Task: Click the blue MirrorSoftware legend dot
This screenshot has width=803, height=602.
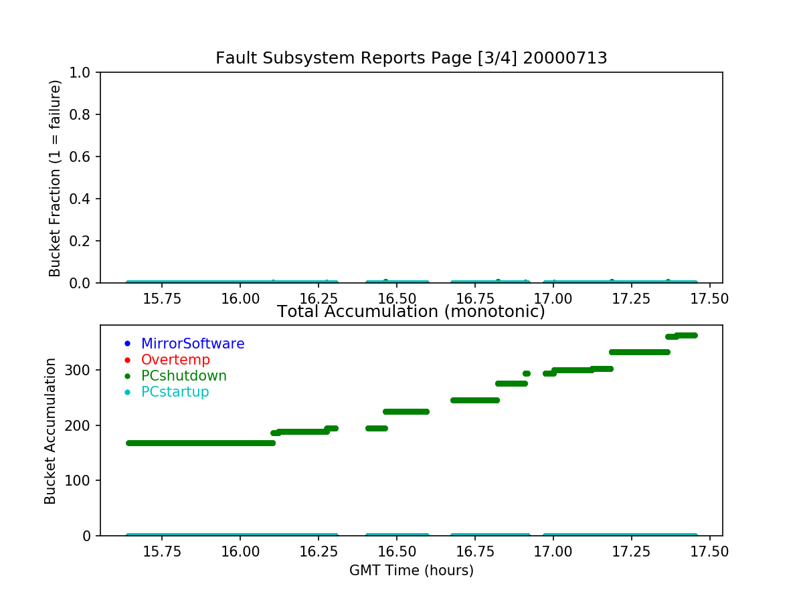Action: tap(127, 344)
